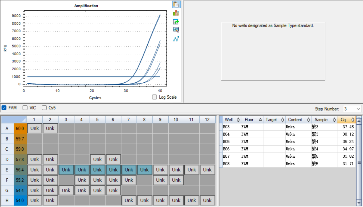Select the E06 well entry
The image size is (363, 207).
232,149
